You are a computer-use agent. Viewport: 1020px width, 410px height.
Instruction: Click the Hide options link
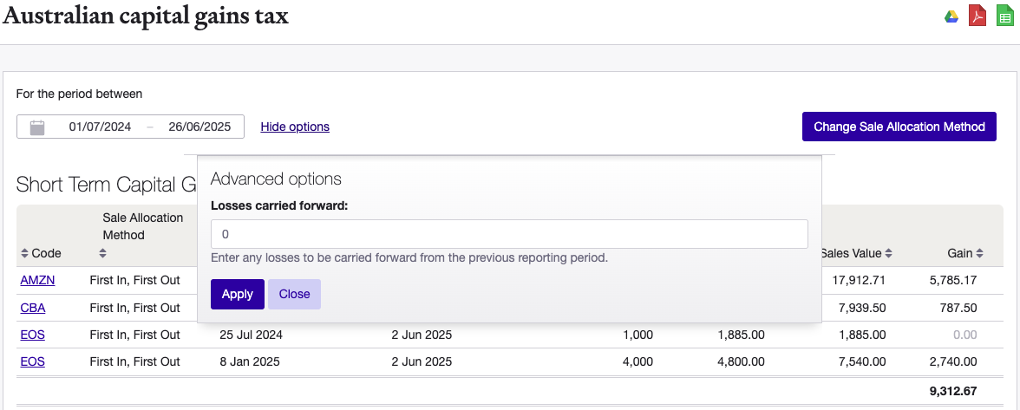(295, 127)
